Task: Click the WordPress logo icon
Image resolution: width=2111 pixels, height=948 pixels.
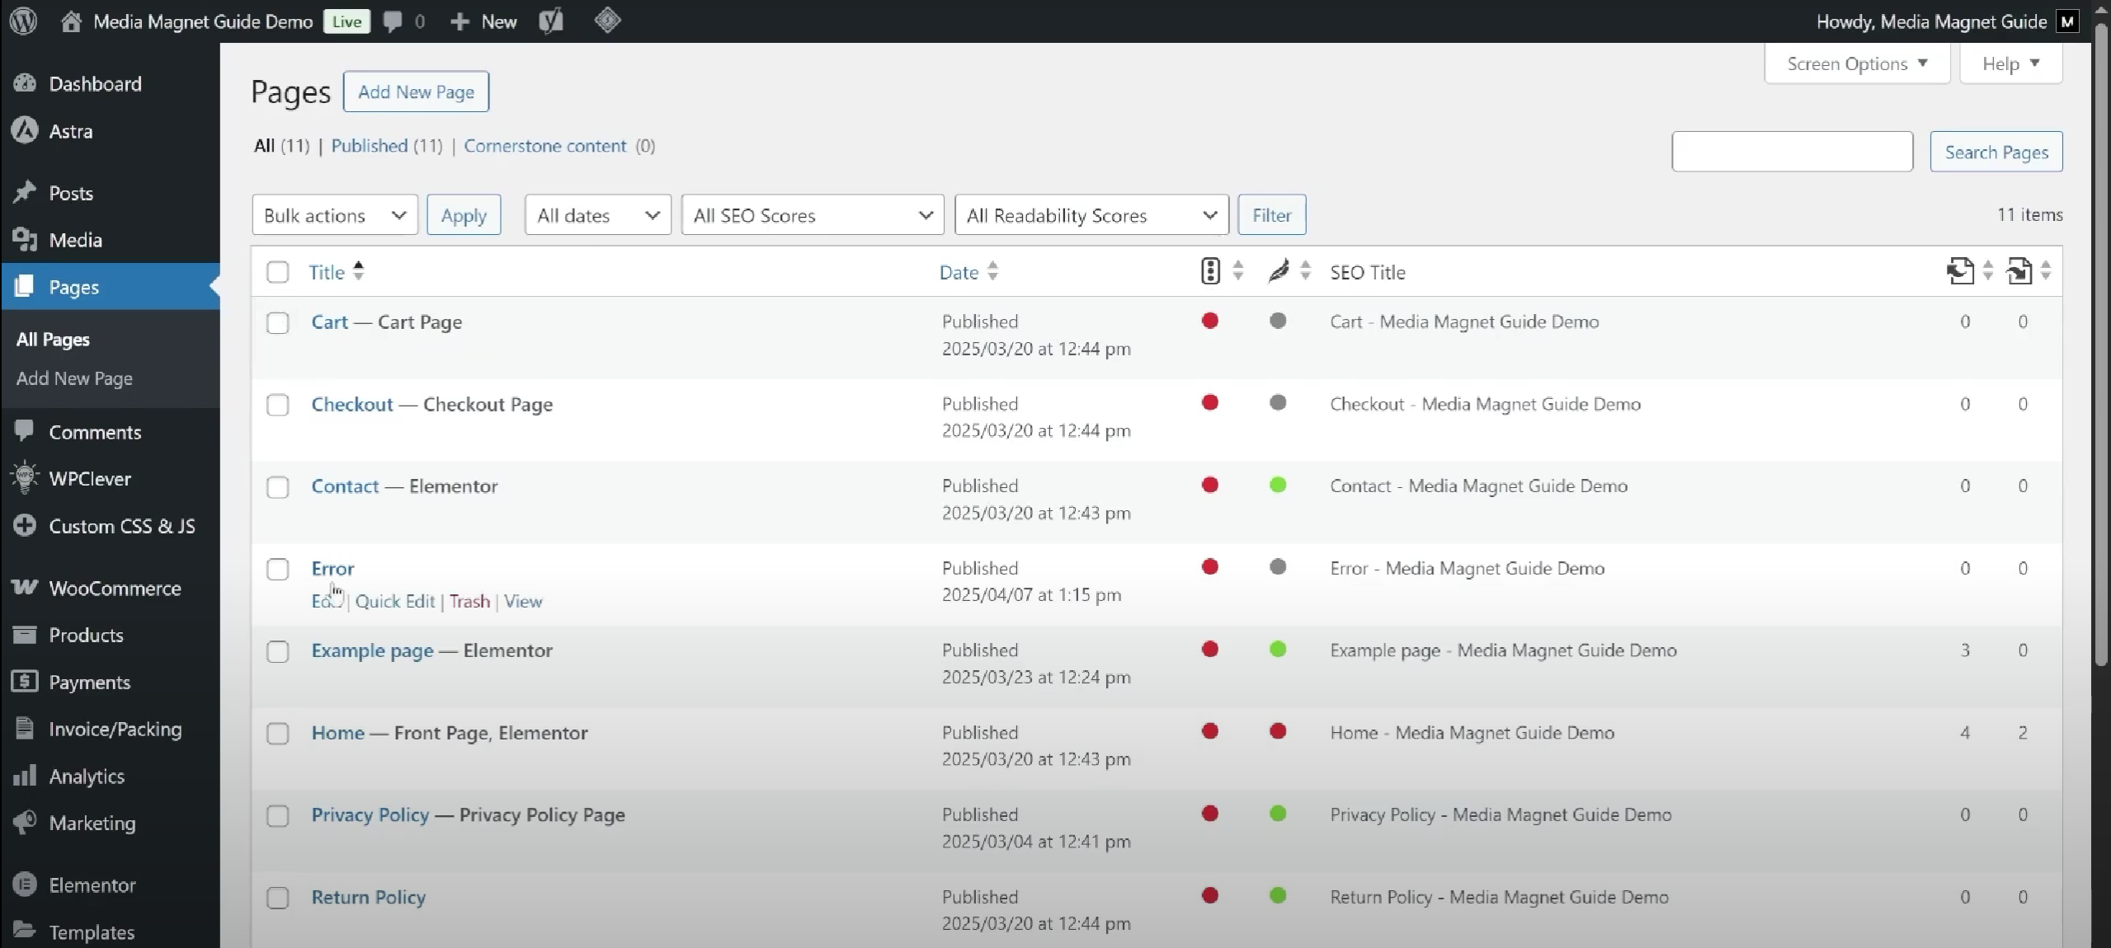Action: click(x=24, y=21)
